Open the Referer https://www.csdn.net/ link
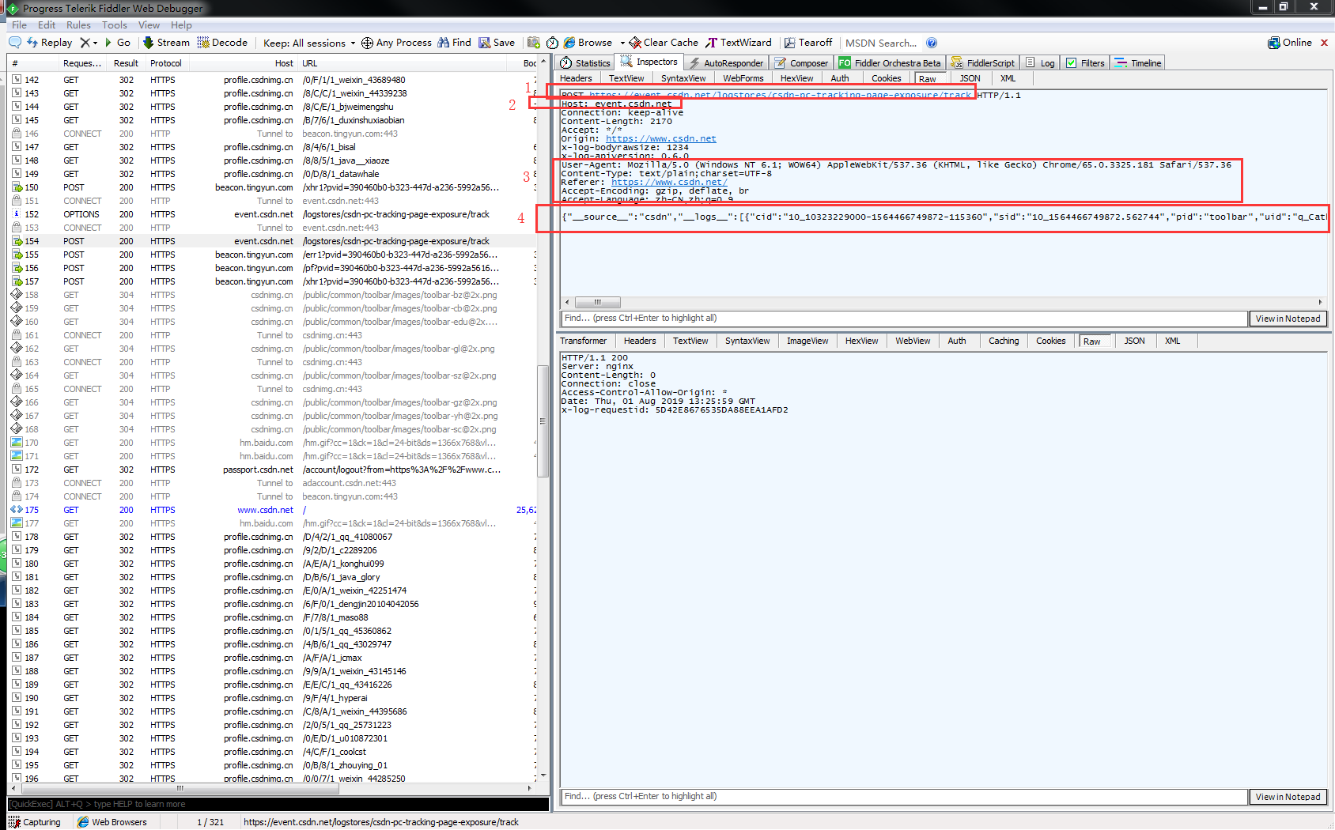The image size is (1335, 830). click(x=669, y=183)
